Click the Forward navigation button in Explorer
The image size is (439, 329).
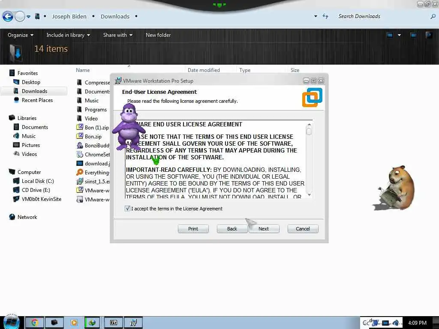(20, 17)
